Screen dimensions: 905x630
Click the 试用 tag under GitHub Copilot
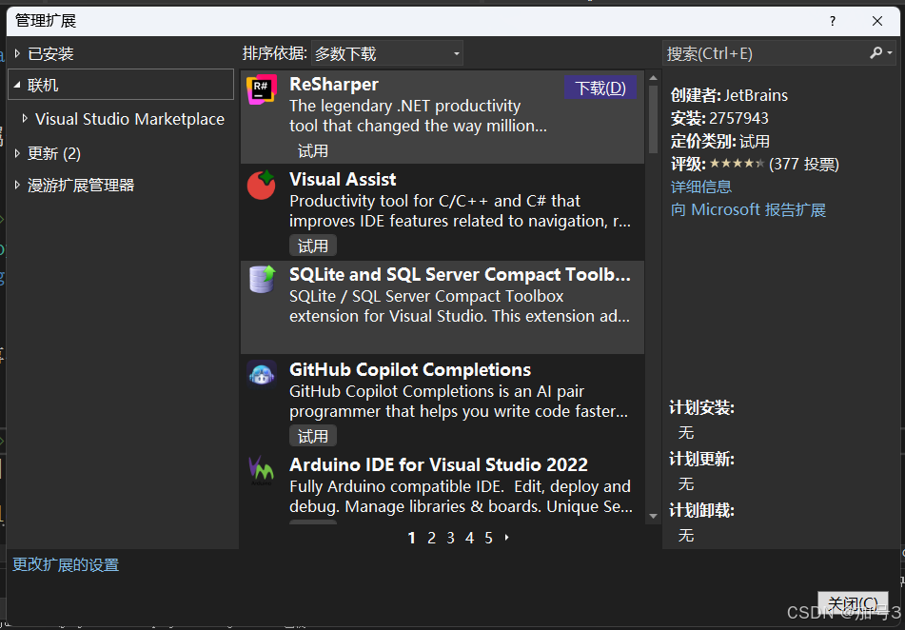tap(313, 436)
